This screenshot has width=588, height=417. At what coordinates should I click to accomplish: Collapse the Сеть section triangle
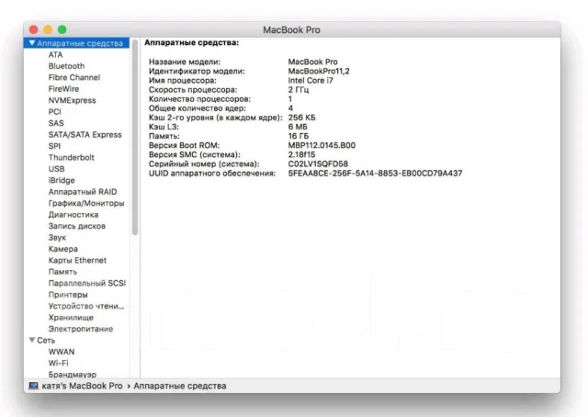tap(32, 340)
